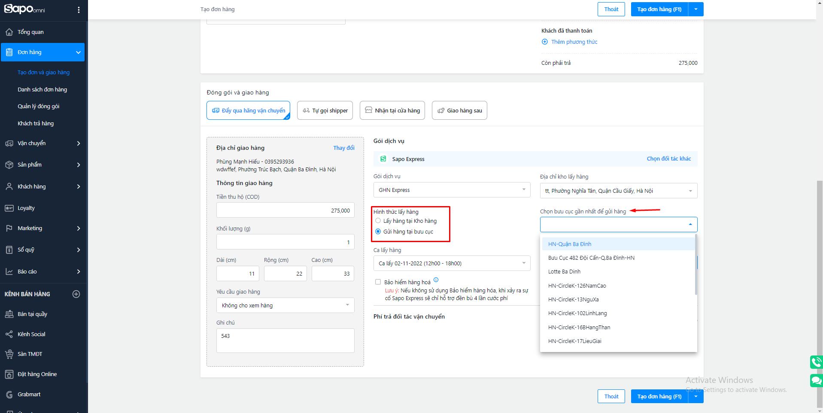
Task: Click the Grabmart G icon
Action: point(9,395)
